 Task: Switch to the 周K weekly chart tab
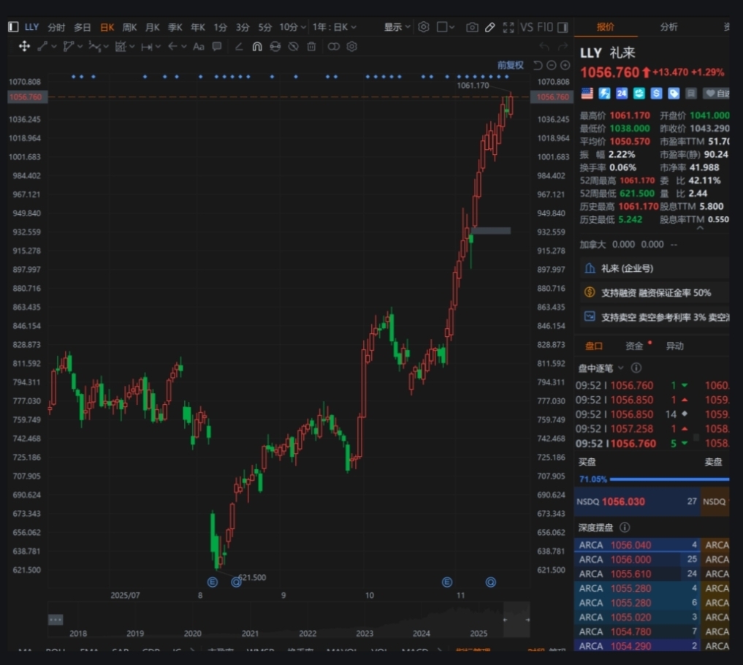(x=129, y=27)
